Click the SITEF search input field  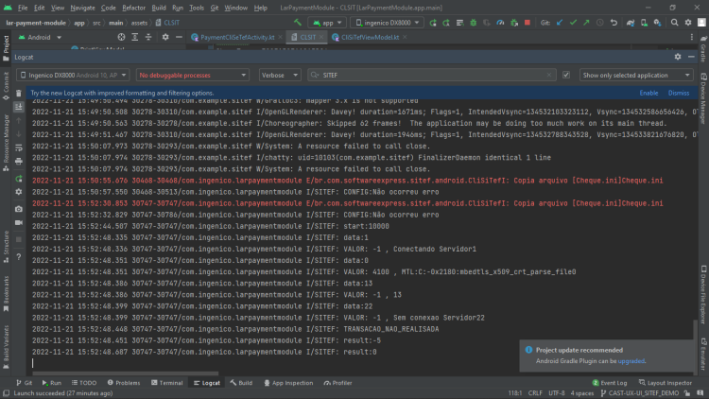[x=432, y=75]
